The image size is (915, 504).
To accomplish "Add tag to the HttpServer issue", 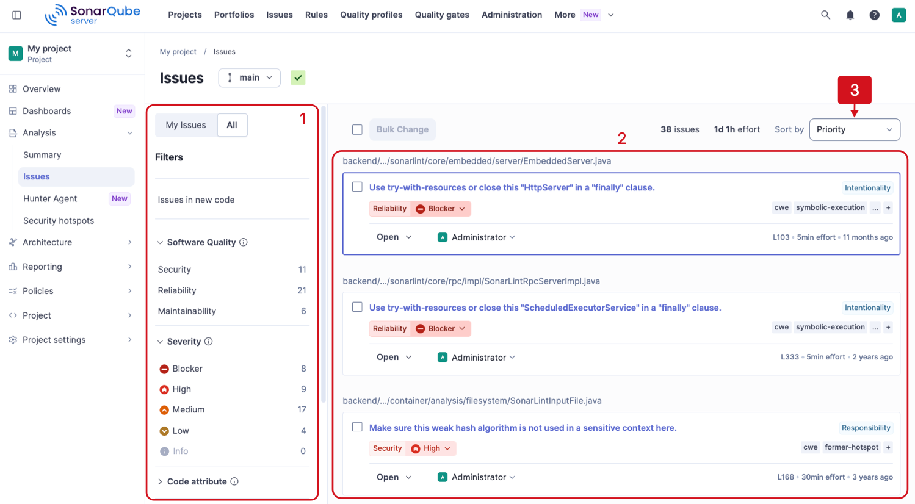I will pyautogui.click(x=888, y=208).
